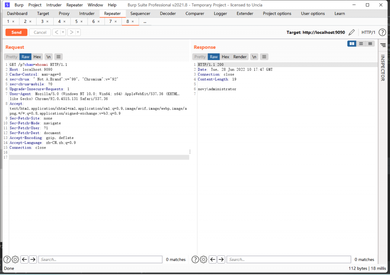
Task: Go to next match in response search
Action: [221, 259]
